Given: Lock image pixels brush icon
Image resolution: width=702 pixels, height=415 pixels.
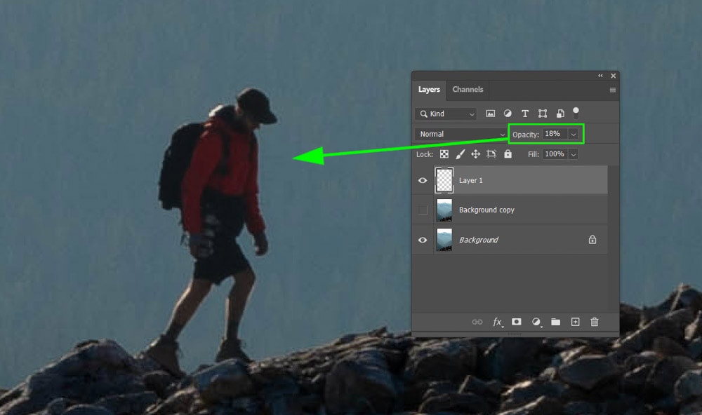Looking at the screenshot, I should 460,154.
